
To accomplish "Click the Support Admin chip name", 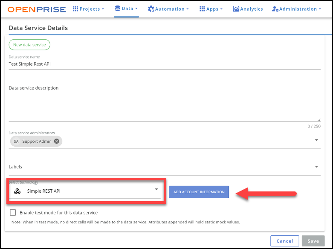I will tap(37, 142).
